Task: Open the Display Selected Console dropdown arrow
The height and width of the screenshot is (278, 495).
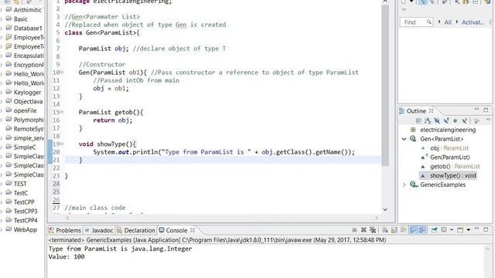Action: (x=452, y=230)
